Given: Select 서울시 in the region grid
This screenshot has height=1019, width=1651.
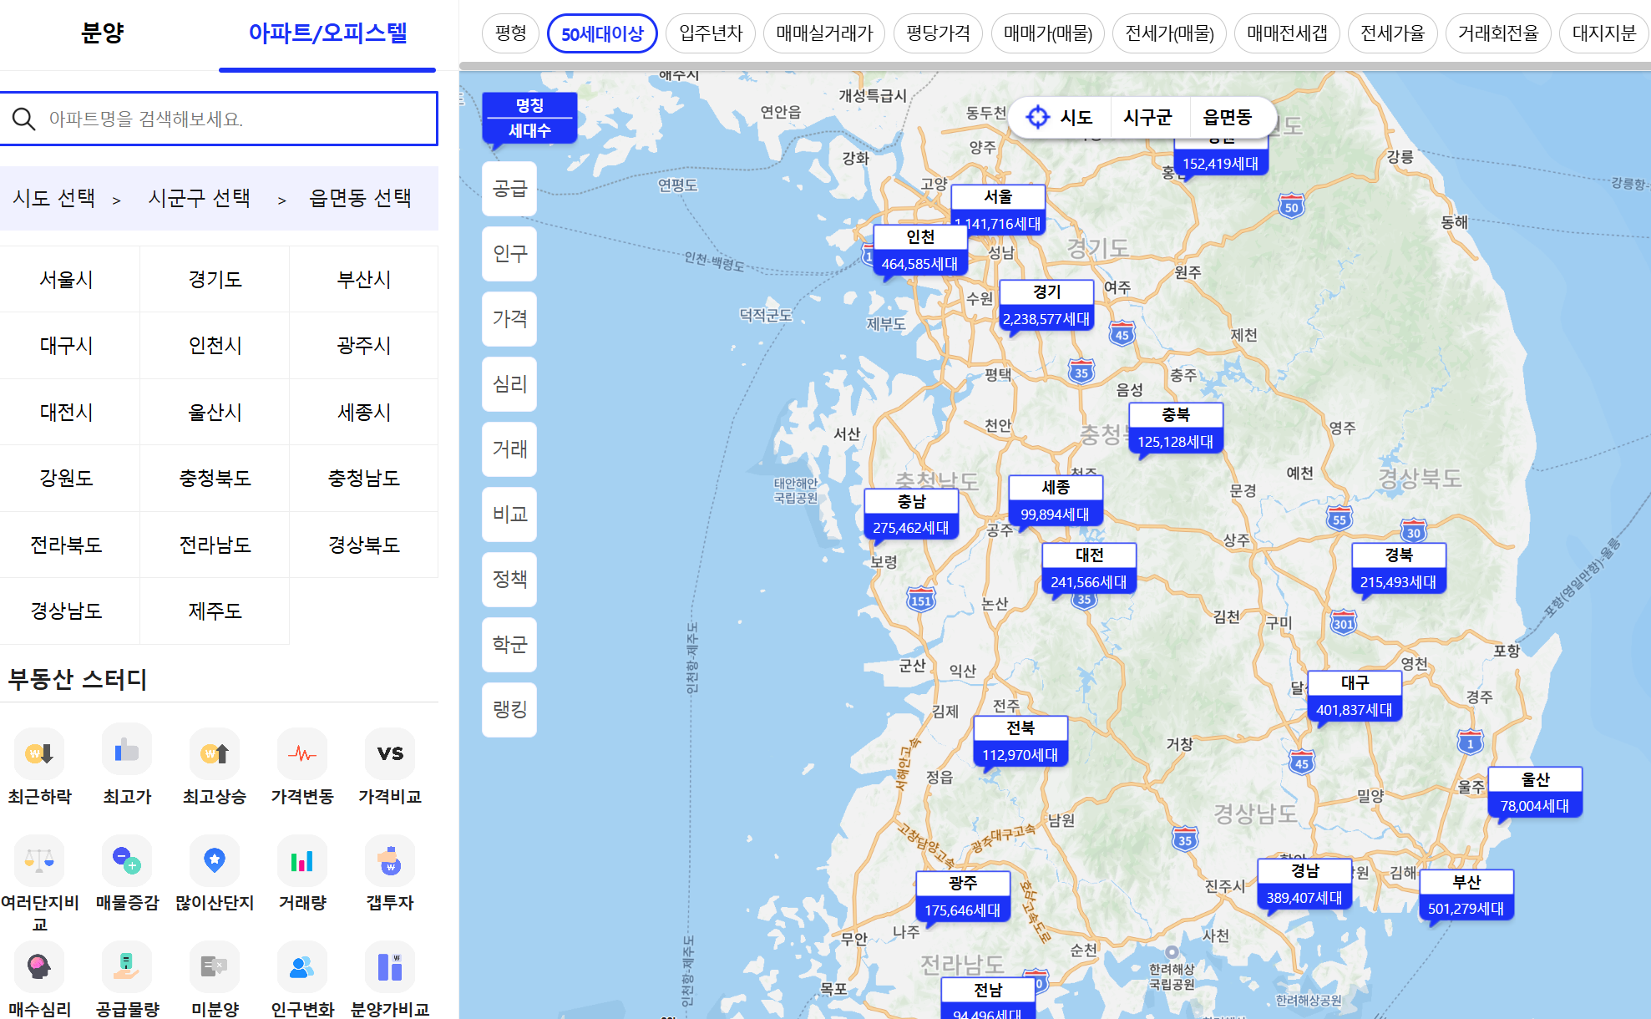Looking at the screenshot, I should pos(67,279).
